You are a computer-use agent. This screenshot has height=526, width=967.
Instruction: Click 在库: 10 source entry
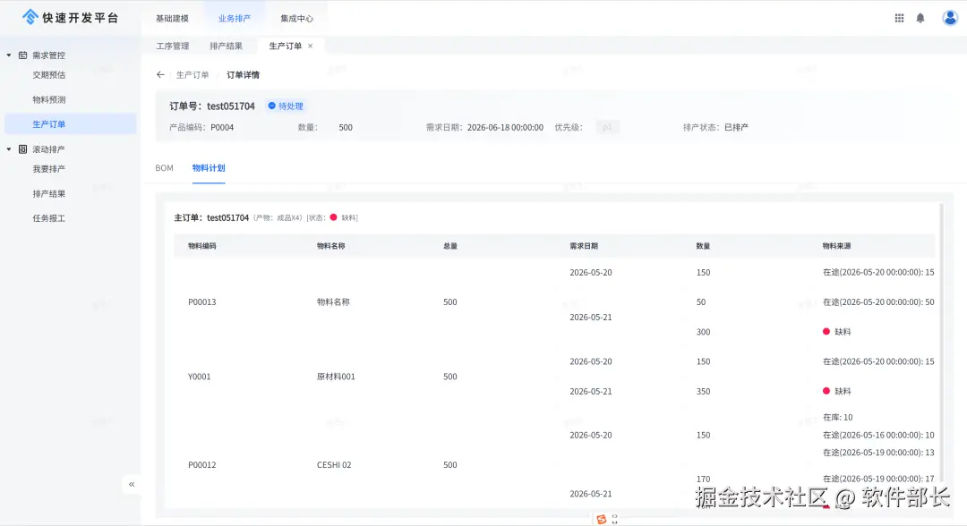[x=837, y=417]
